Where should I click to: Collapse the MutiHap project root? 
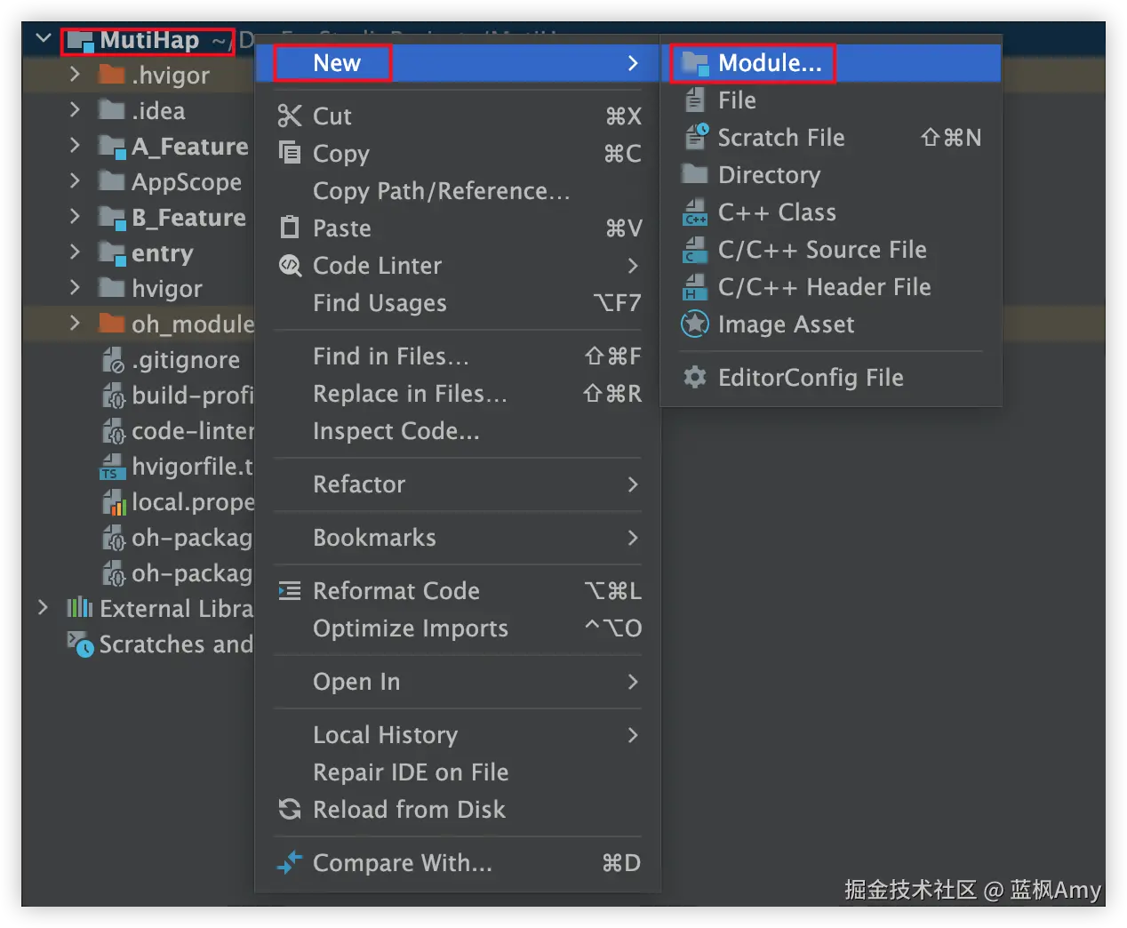[x=43, y=39]
